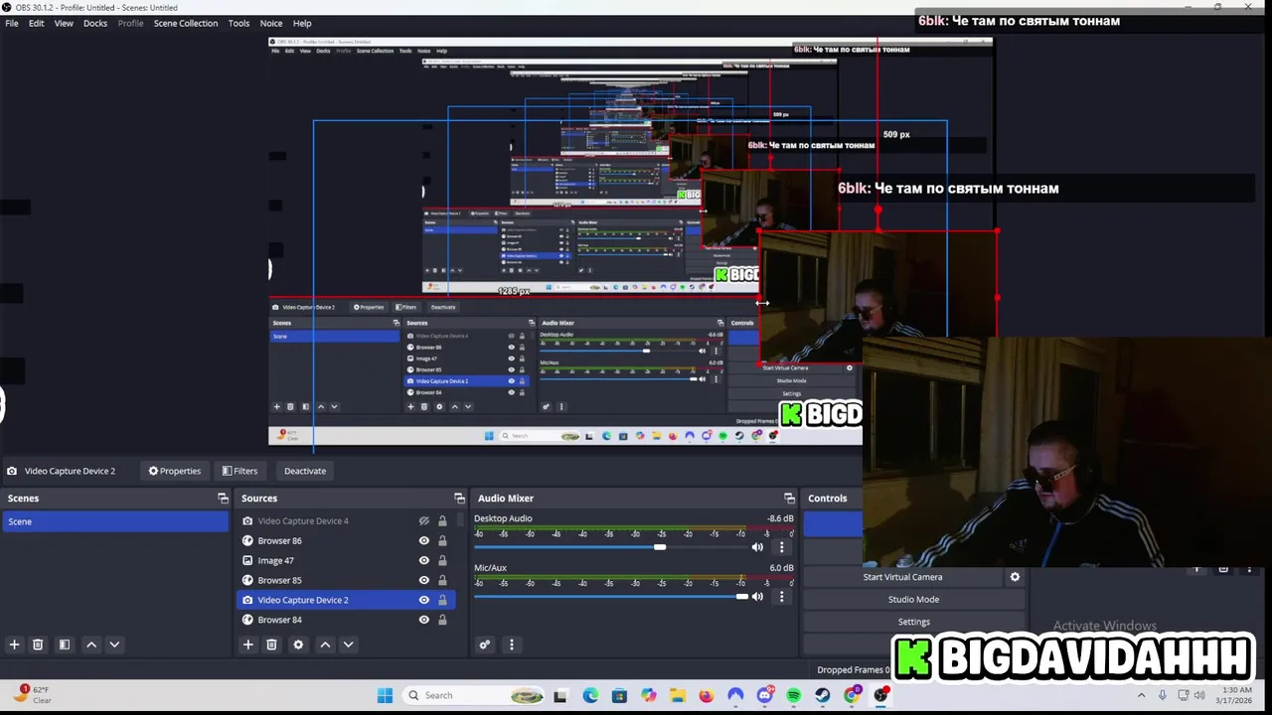Image resolution: width=1272 pixels, height=715 pixels.
Task: Select Browser 84 source row
Action: 346,620
